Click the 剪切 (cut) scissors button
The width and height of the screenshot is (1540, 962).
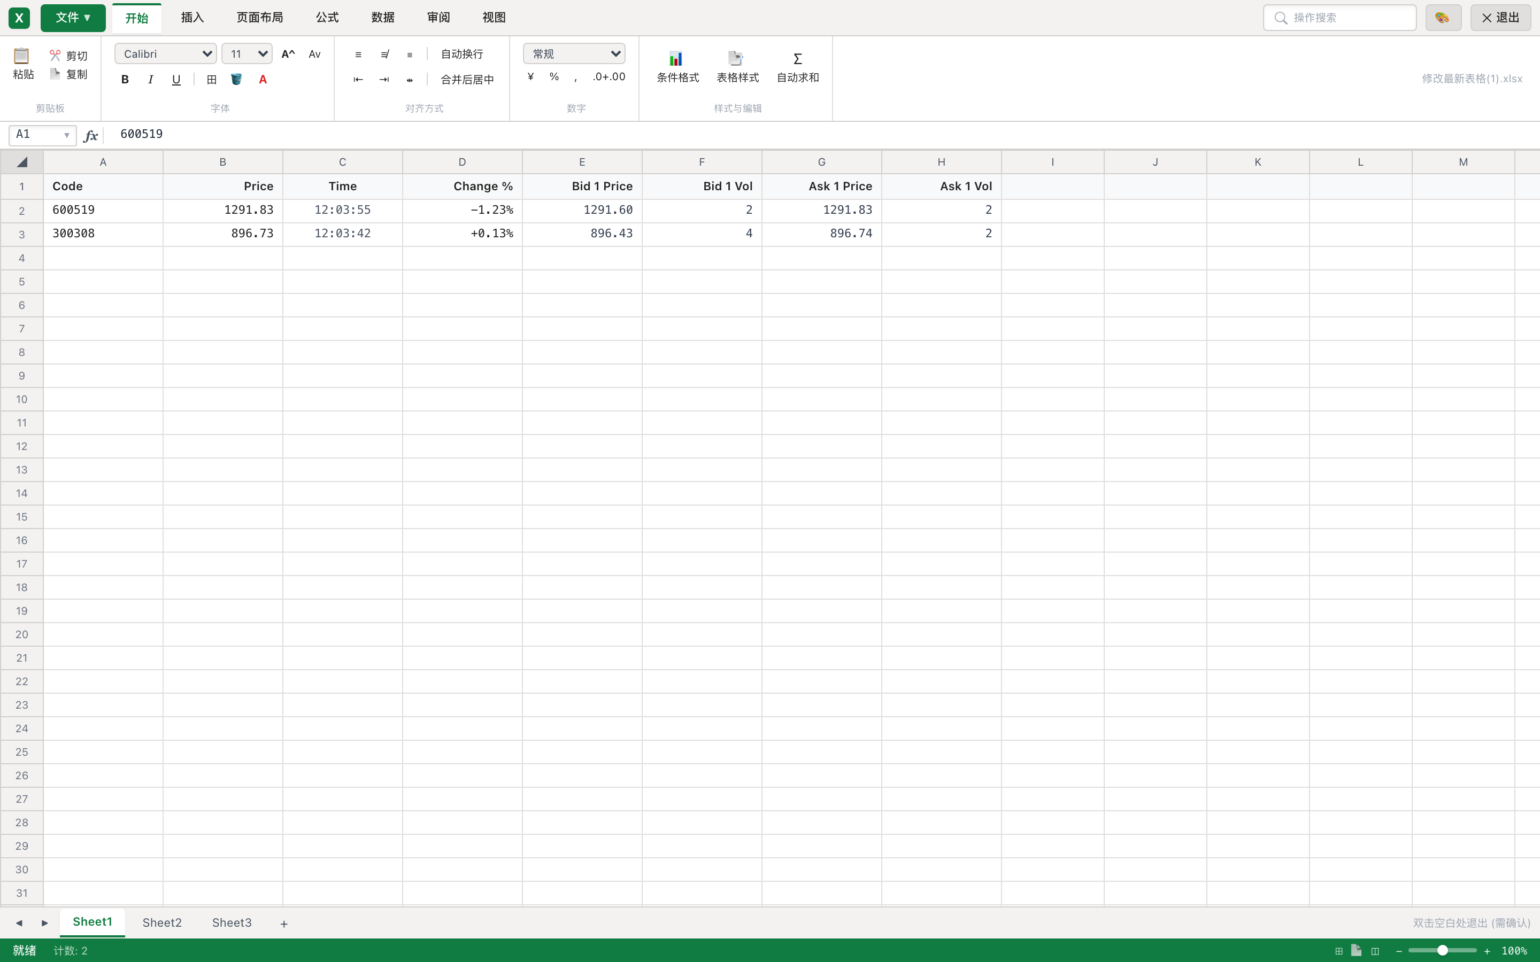point(69,56)
